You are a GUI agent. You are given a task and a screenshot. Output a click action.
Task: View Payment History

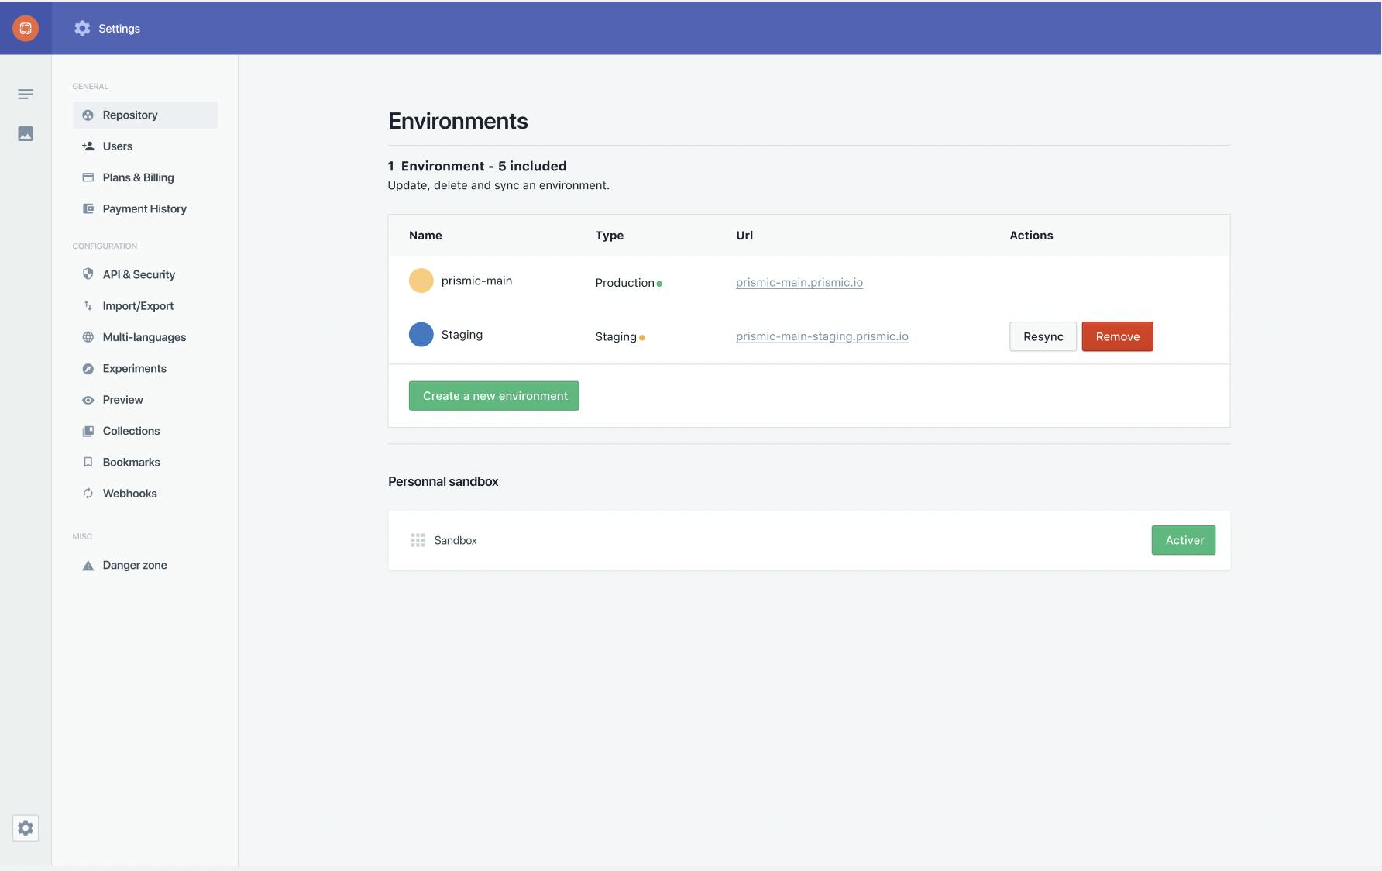coord(146,209)
